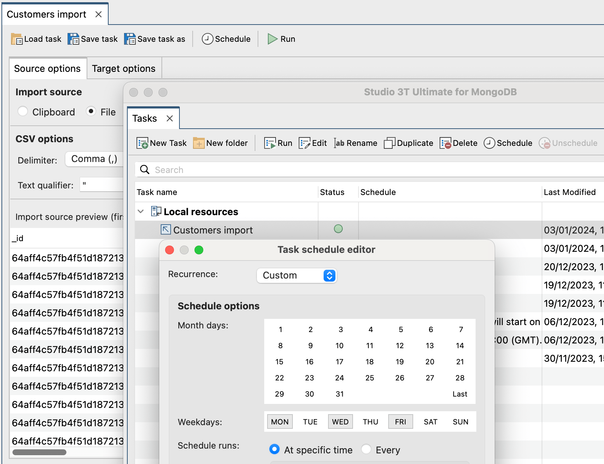Toggle the SAT weekday
The width and height of the screenshot is (604, 464).
click(x=430, y=422)
